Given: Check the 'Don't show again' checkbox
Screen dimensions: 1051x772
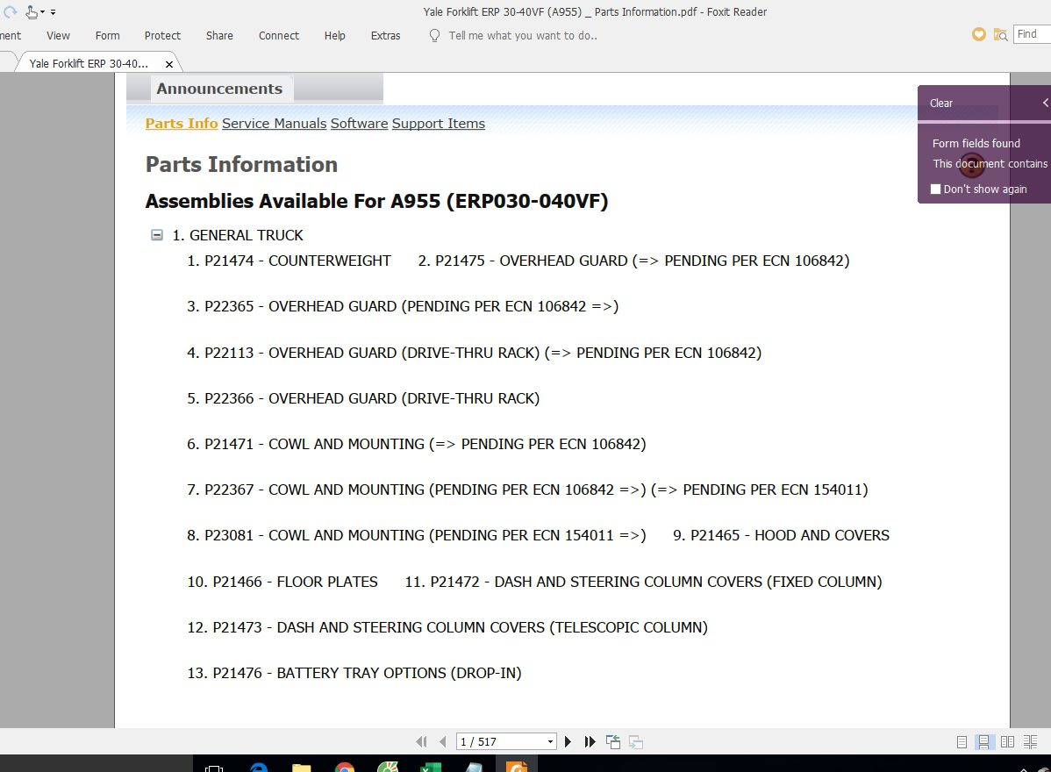Looking at the screenshot, I should coord(936,189).
